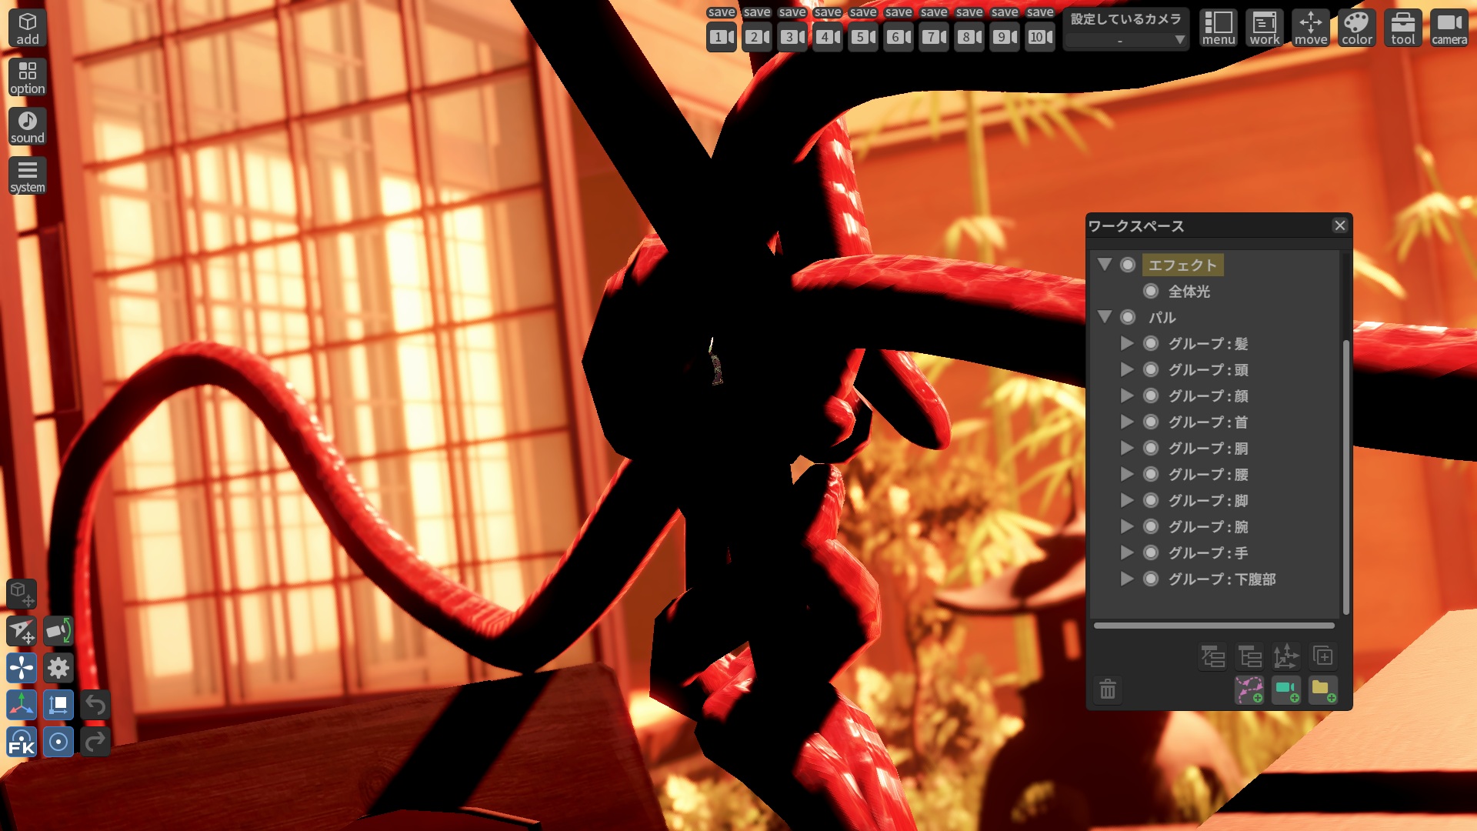Load camera slot 5
This screenshot has width=1477, height=831.
(863, 37)
